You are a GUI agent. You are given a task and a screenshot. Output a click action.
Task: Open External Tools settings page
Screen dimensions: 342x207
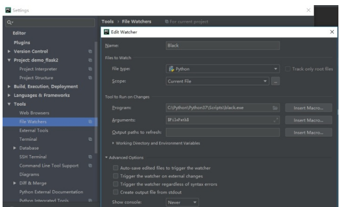[x=34, y=130]
